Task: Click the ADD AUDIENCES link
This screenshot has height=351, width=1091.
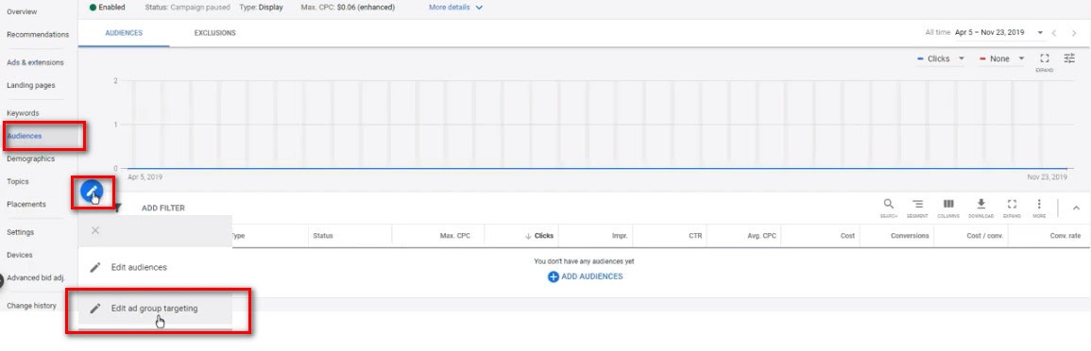Action: tap(585, 276)
